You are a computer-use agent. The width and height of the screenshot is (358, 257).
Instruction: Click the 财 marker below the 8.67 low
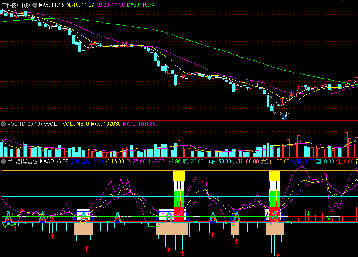pyautogui.click(x=284, y=117)
